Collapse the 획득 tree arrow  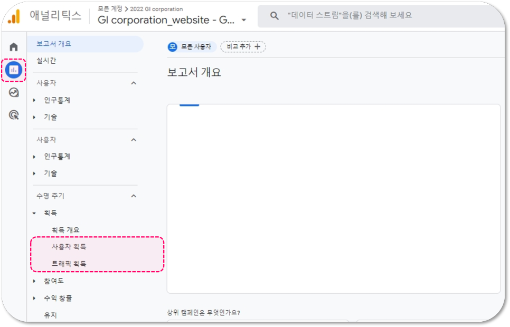pos(34,213)
